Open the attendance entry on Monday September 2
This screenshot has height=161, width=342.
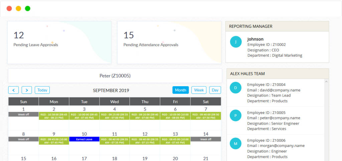54,116
